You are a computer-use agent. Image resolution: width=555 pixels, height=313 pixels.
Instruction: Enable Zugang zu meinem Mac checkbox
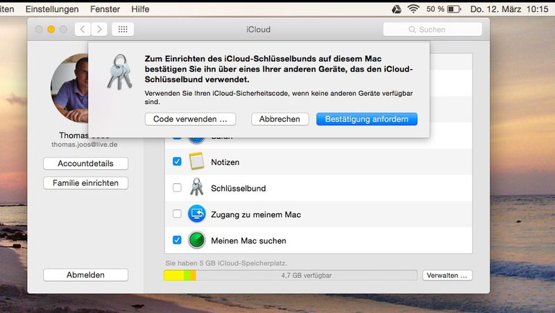pos(177,214)
